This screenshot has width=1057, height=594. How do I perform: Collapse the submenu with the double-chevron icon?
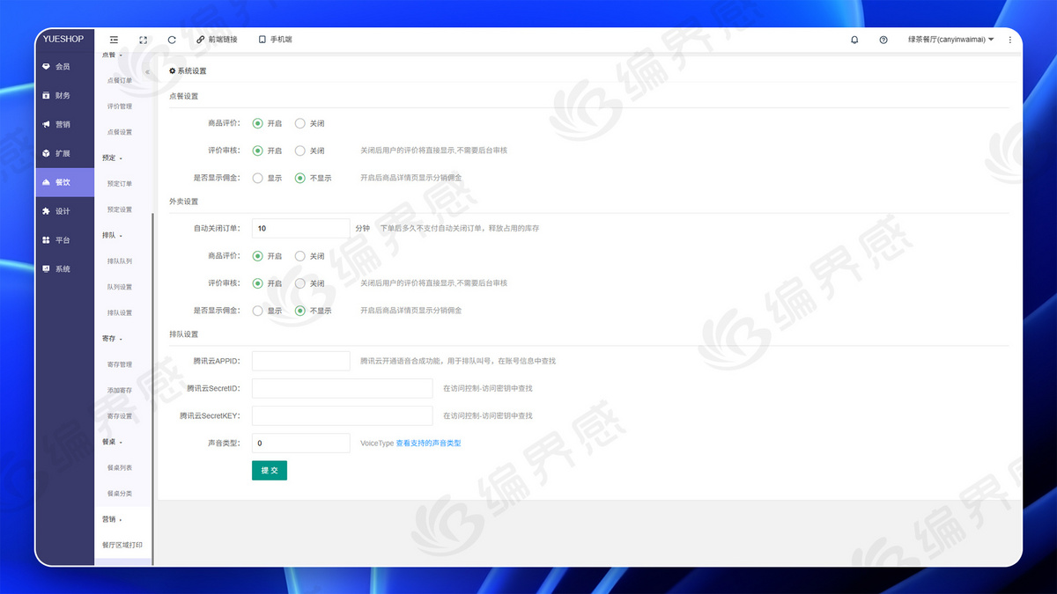point(147,72)
